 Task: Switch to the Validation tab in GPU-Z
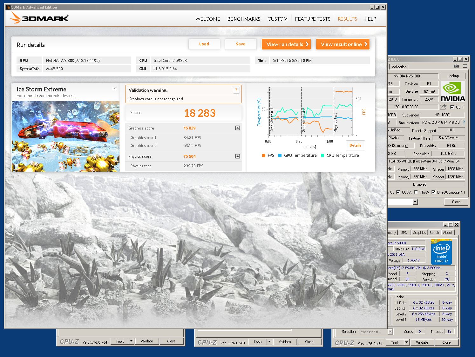399,67
